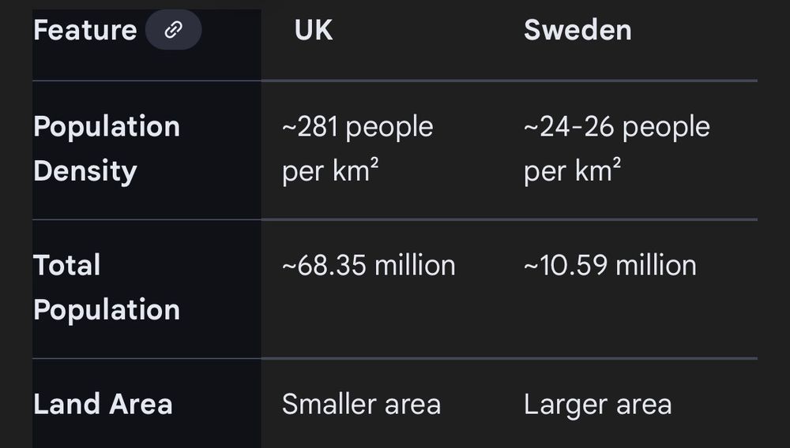790x448 pixels.
Task: Click the Feature column header text
Action: [85, 31]
